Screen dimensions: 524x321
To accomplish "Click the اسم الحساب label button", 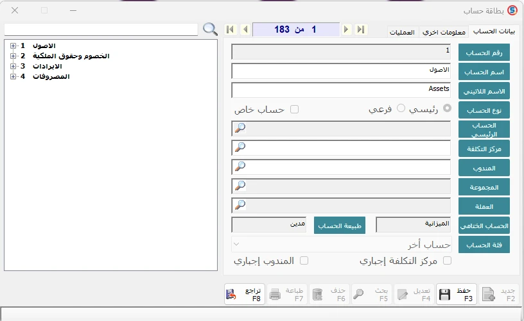I will pyautogui.click(x=484, y=72).
